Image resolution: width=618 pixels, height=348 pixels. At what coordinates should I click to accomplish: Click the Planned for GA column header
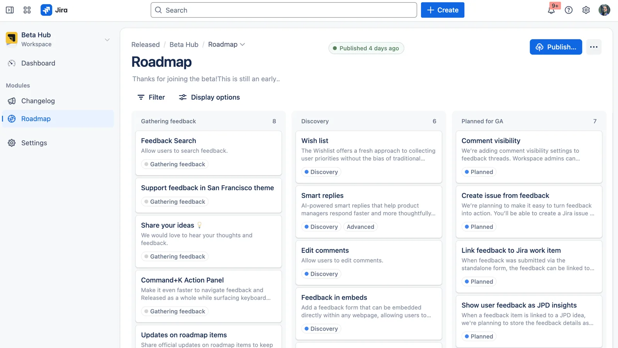482,121
